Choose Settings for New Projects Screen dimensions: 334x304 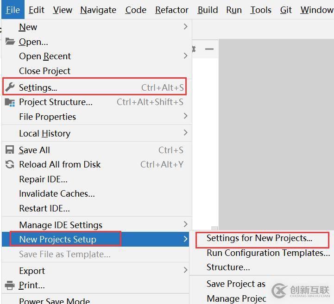(x=259, y=238)
